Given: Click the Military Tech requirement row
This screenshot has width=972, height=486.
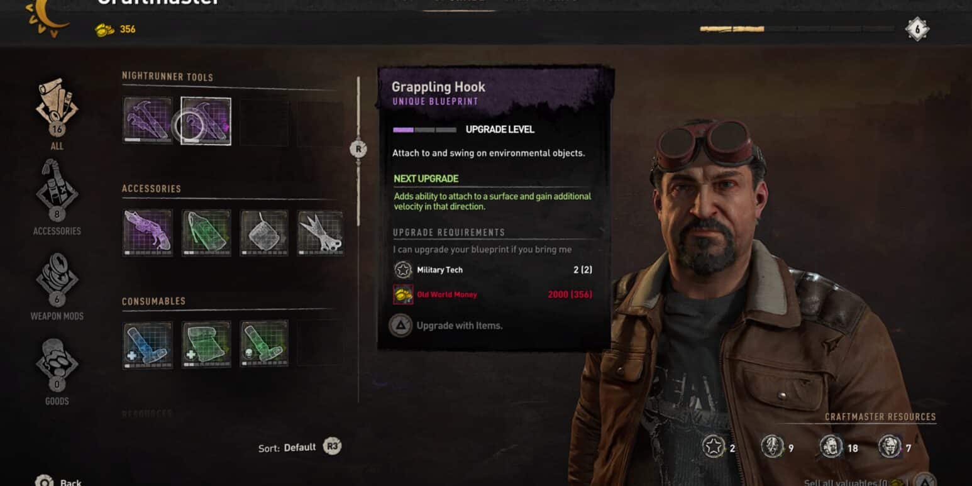Looking at the screenshot, I should tap(493, 270).
